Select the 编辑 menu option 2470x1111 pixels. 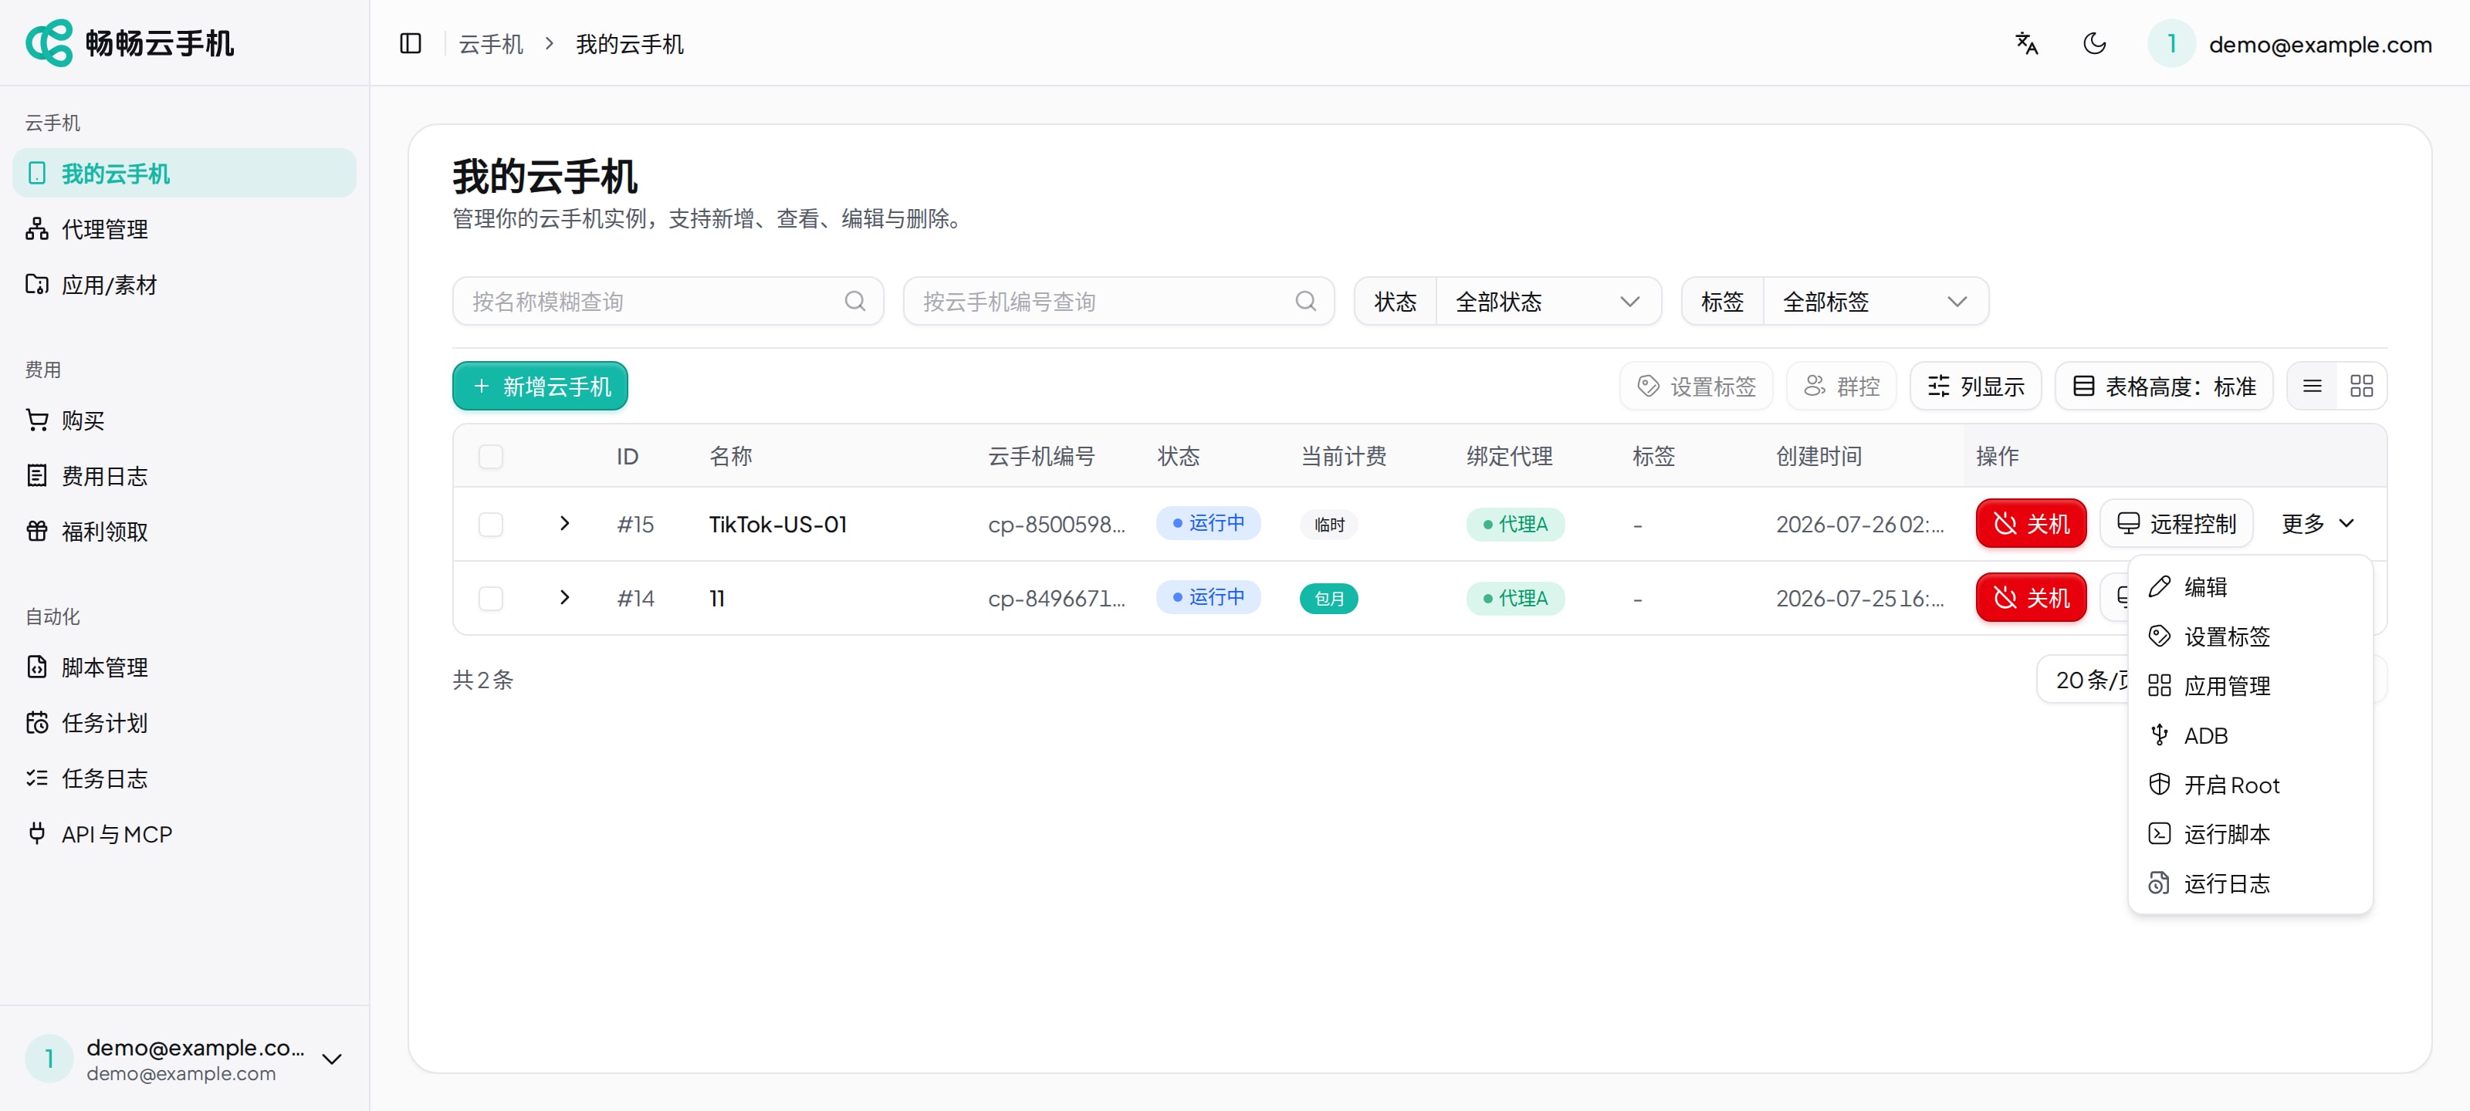pos(2249,586)
